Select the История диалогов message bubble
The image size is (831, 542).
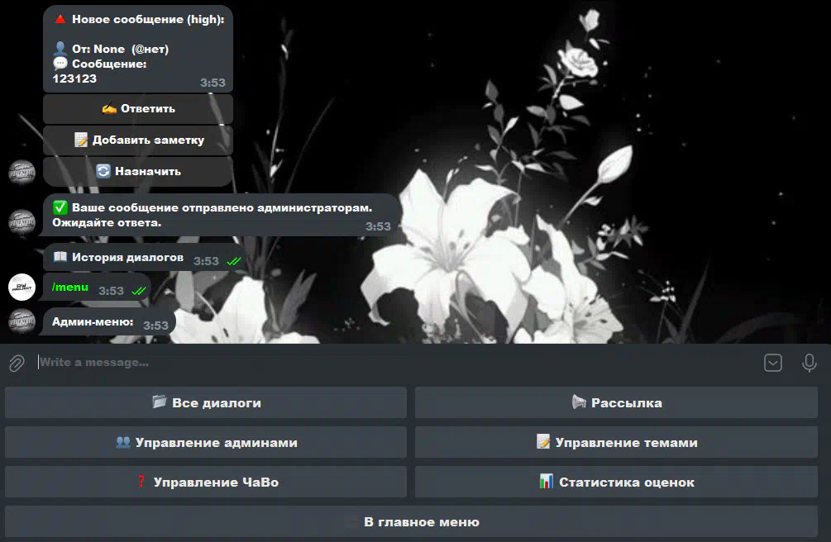coord(145,258)
